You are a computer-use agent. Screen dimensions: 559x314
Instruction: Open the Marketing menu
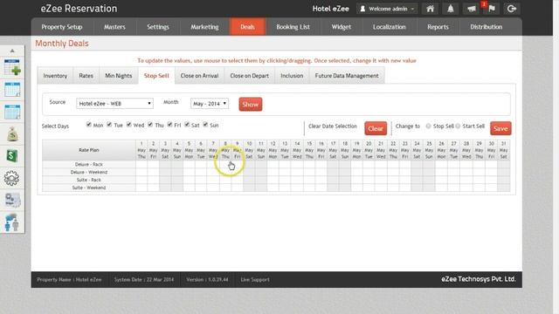tap(204, 27)
